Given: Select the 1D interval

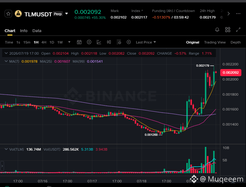Looking at the screenshot, I should [52, 42].
